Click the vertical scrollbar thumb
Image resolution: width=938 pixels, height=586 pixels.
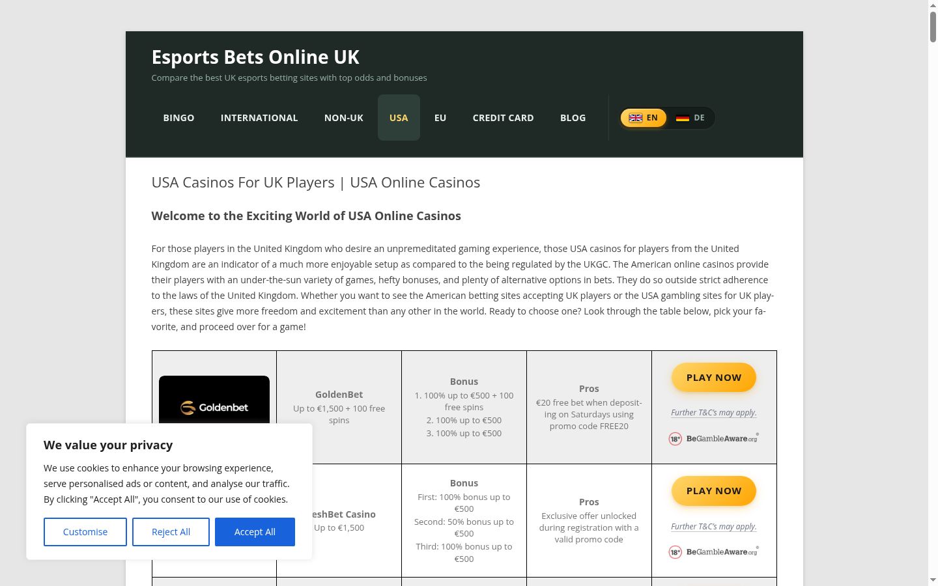pos(933,27)
